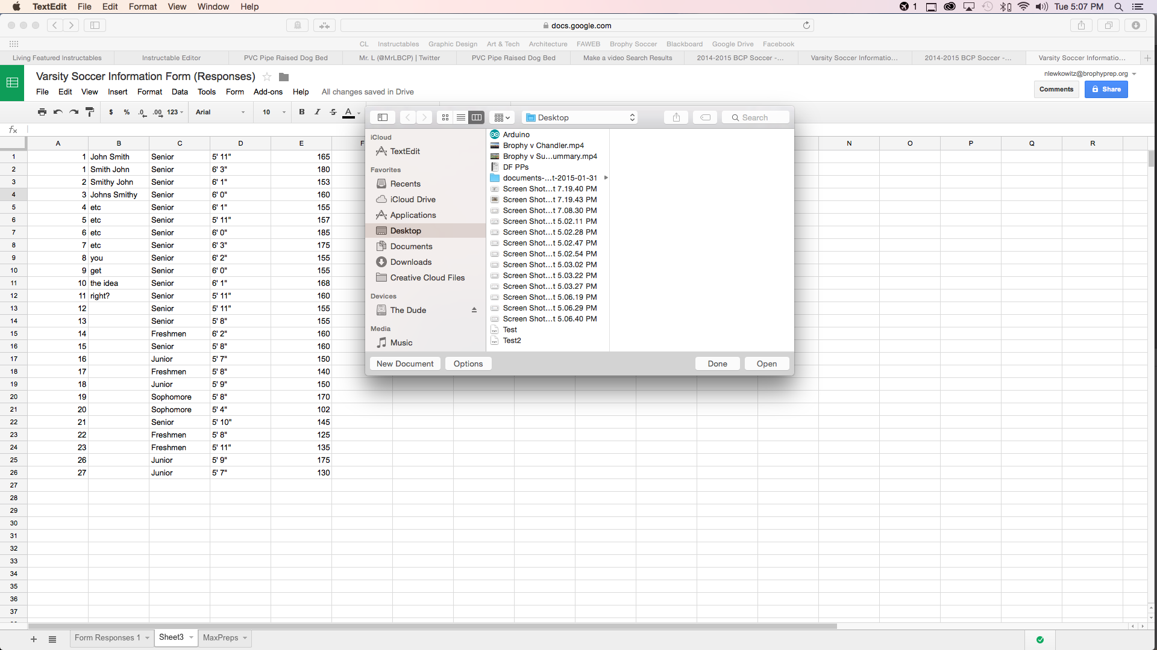Click the horizontal sheet scrollbar

tap(433, 627)
